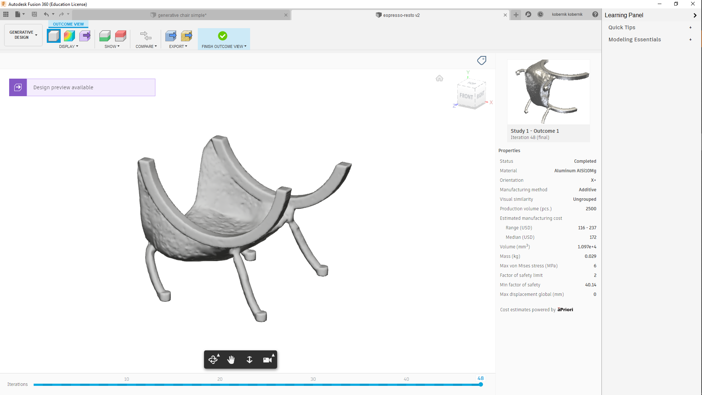Viewport: 702px width, 395px height.
Task: Activate the Pan tool
Action: 231,360
